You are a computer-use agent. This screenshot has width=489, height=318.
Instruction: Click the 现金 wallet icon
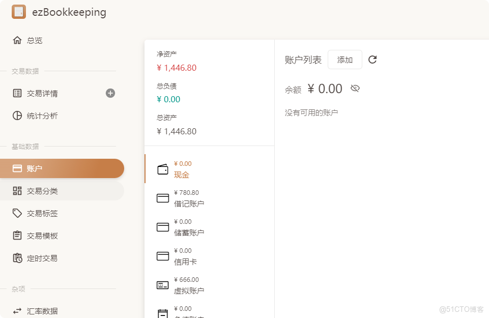coord(163,169)
